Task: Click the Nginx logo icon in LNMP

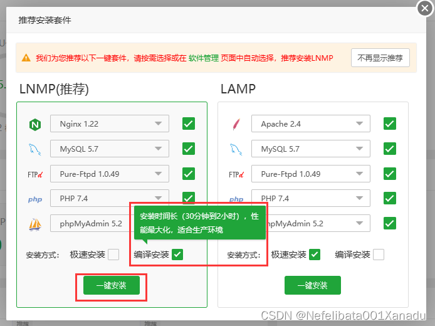Action: pos(35,125)
